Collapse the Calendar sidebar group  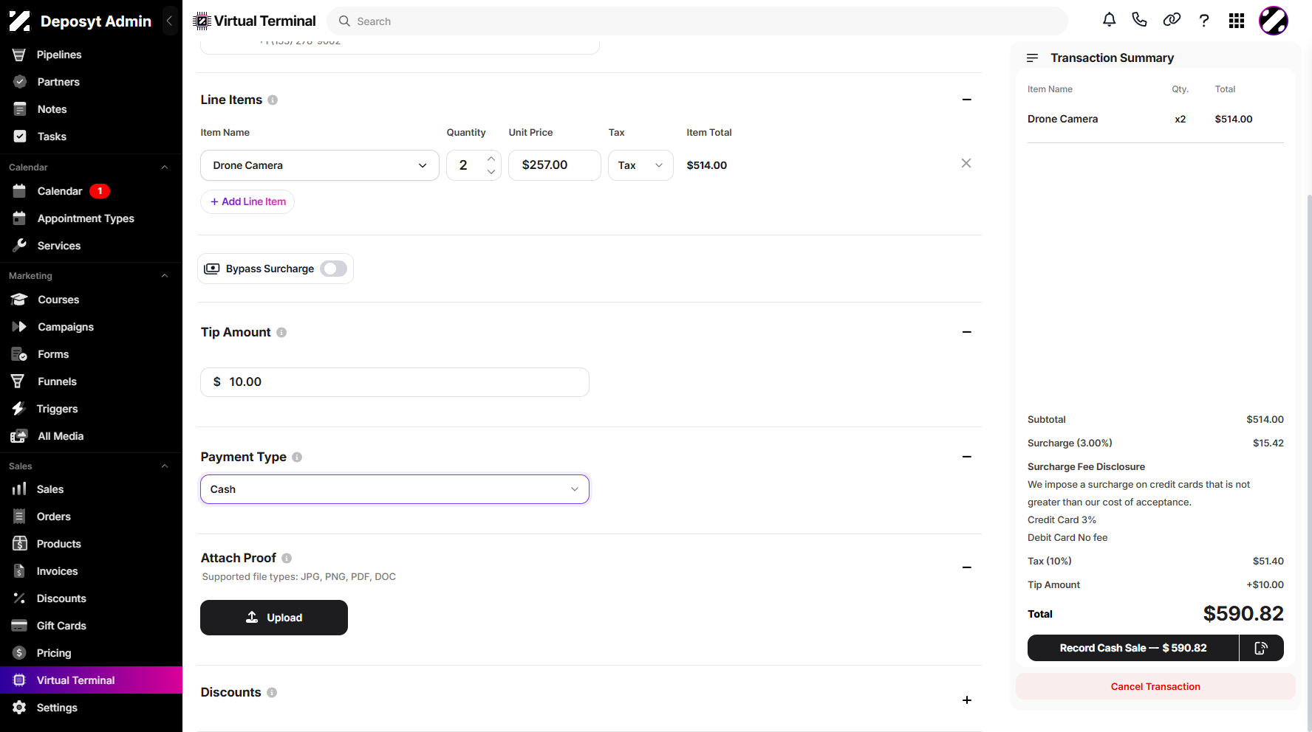tap(165, 168)
